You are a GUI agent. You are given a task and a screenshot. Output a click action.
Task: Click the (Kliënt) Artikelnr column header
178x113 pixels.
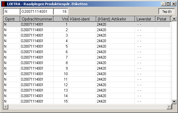click(115, 19)
